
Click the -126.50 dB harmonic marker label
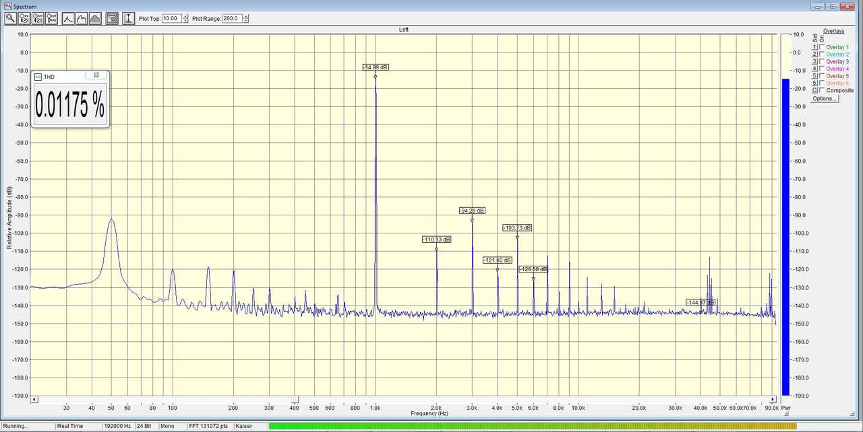pyautogui.click(x=533, y=269)
